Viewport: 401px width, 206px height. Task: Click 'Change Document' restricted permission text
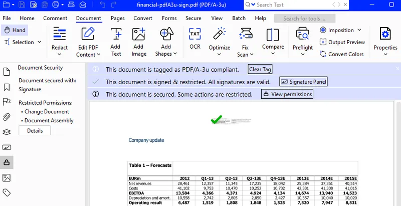(47, 111)
